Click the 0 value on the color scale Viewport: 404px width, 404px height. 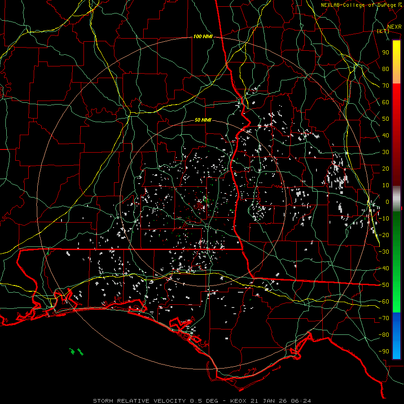[387, 202]
